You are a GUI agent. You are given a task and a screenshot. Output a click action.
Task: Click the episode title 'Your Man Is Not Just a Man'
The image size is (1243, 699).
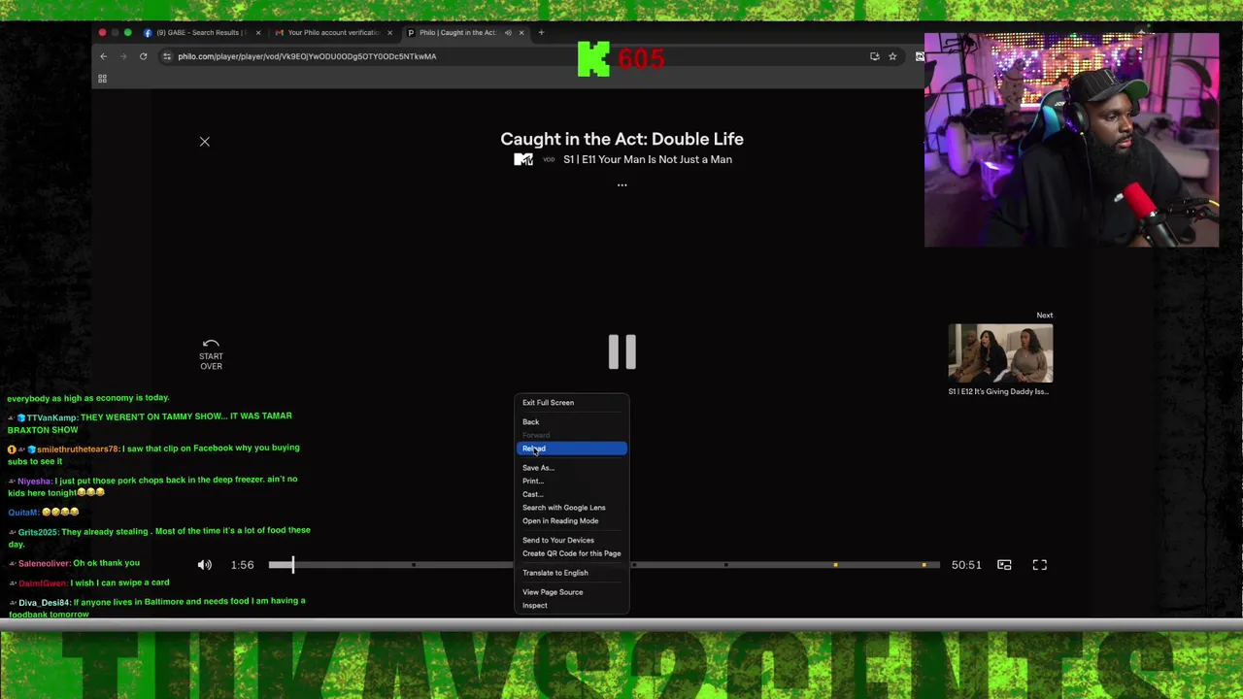[x=665, y=159]
